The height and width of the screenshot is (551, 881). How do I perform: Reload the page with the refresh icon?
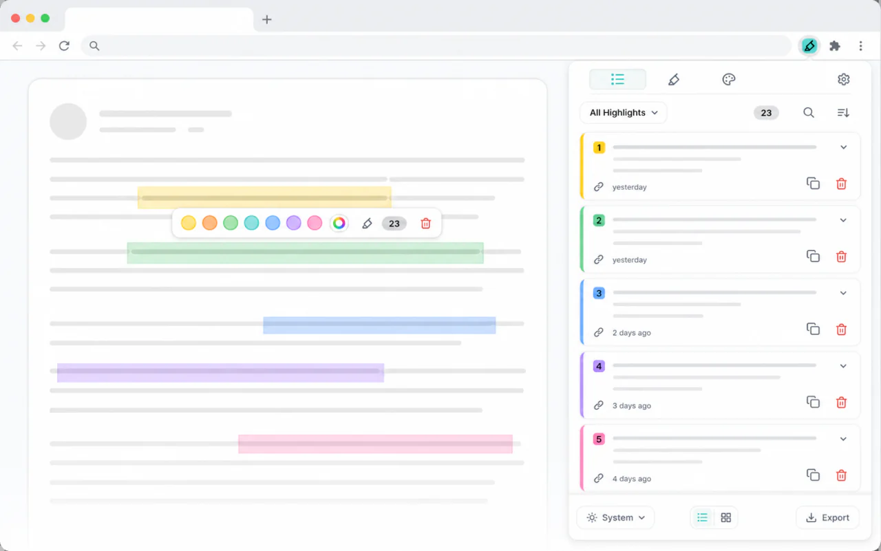click(64, 46)
